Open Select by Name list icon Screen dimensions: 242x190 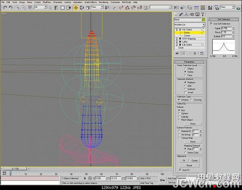[x=56, y=8]
